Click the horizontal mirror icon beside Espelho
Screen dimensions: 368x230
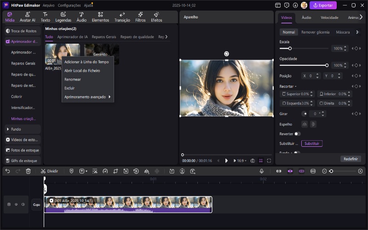coord(305,124)
